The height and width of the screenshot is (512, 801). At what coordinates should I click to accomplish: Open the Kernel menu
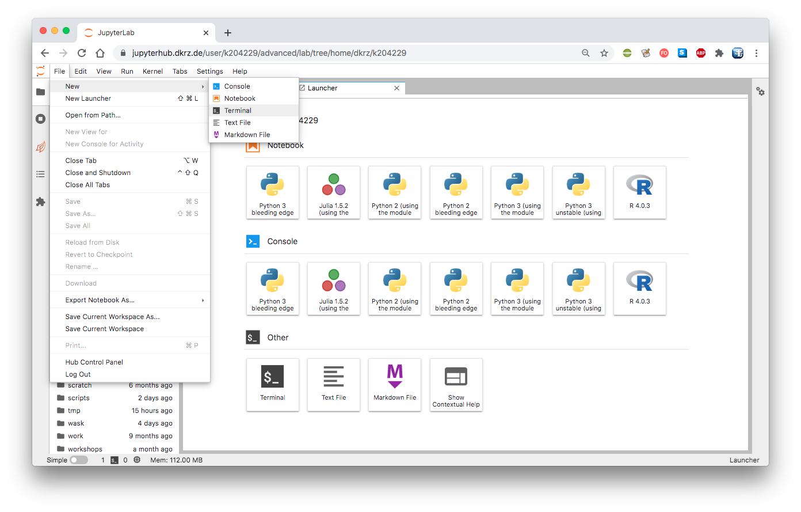(x=152, y=71)
